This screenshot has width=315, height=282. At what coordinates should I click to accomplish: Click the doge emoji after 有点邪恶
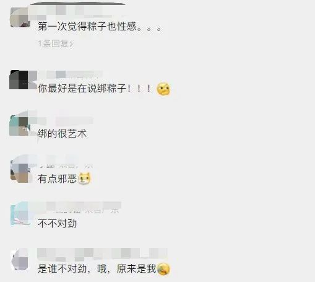tap(85, 178)
